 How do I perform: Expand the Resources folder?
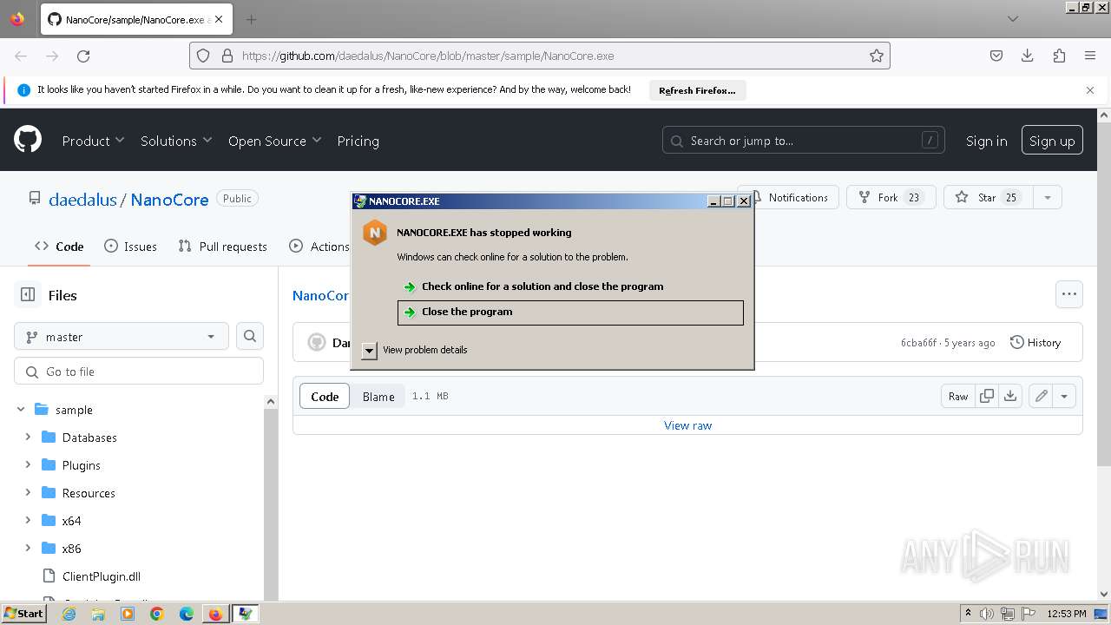click(28, 492)
